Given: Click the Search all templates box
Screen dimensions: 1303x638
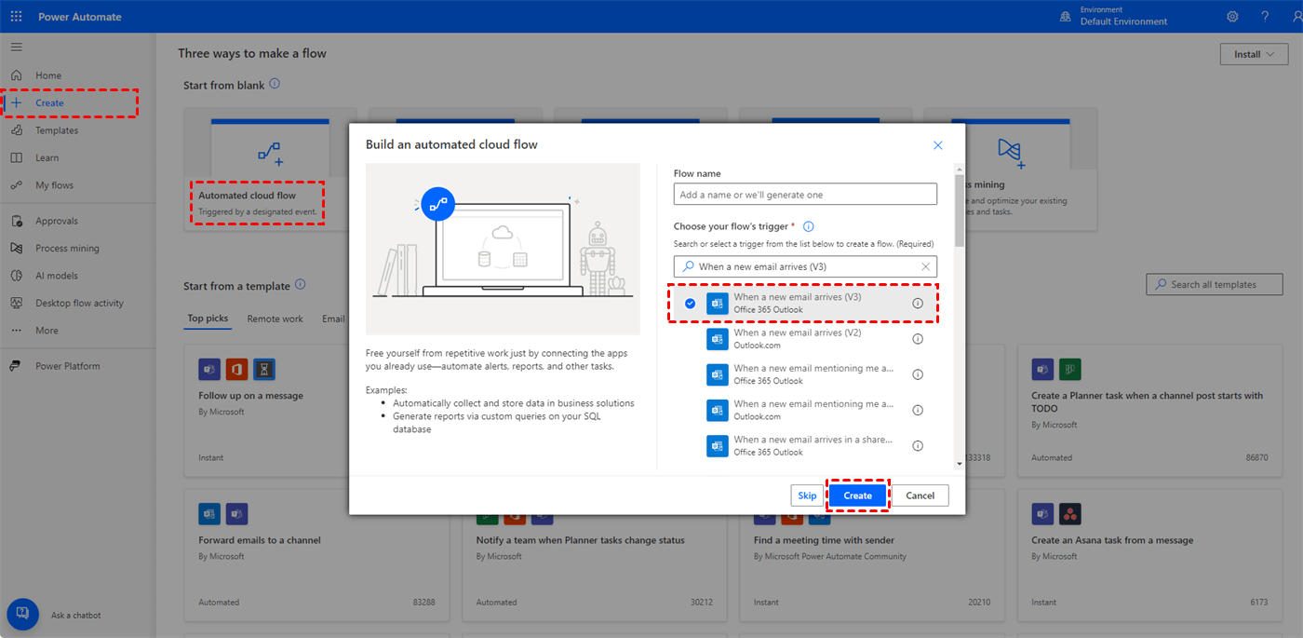Looking at the screenshot, I should point(1216,284).
